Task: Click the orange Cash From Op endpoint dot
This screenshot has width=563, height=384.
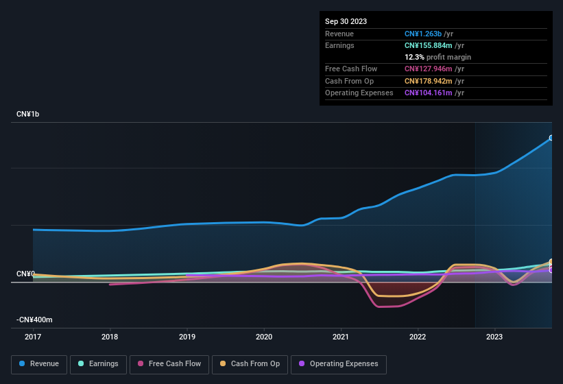Action: 551,262
